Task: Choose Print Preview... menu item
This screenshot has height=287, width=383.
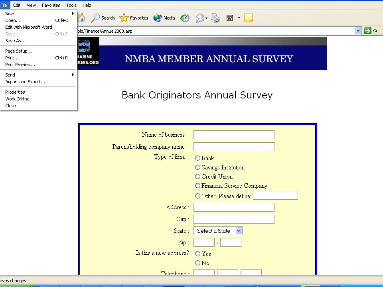Action: (x=39, y=65)
